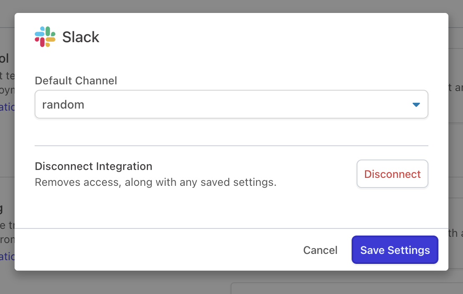The width and height of the screenshot is (463, 294).
Task: Click the blue dropdown chevron arrow
Action: [x=415, y=104]
